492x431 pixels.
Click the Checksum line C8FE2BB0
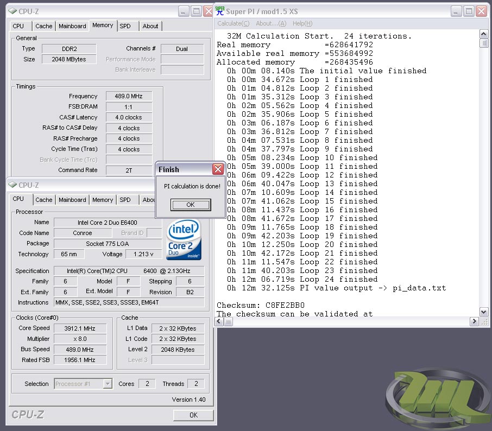click(x=261, y=305)
